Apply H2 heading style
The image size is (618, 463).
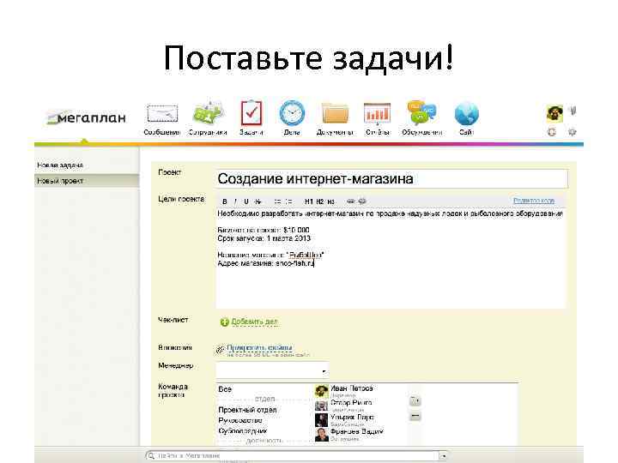319,201
